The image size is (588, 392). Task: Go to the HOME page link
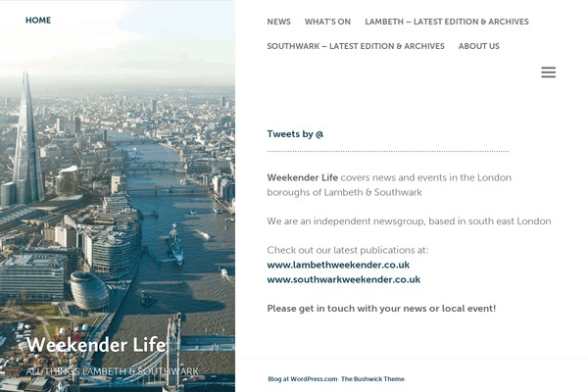(38, 21)
